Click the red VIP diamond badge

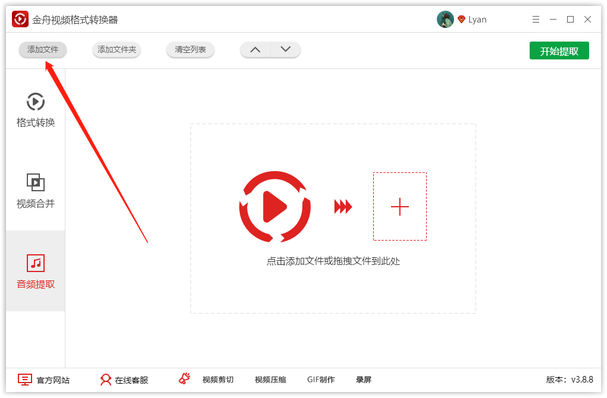(x=461, y=20)
